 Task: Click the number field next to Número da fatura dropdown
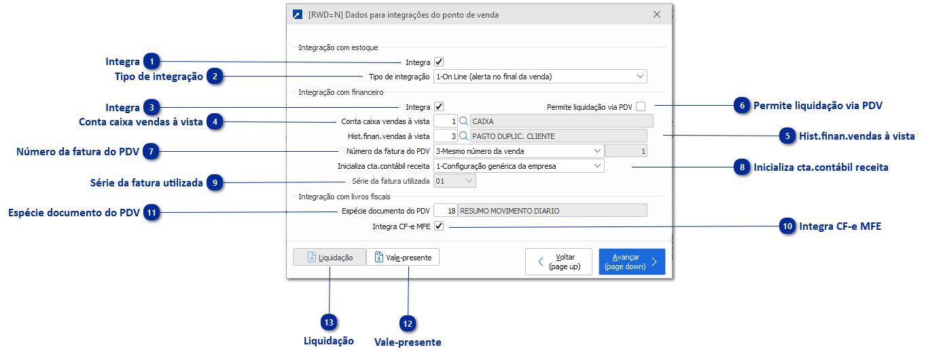tap(626, 151)
